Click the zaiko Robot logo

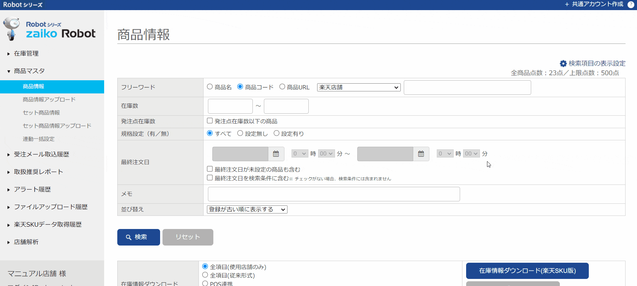pos(50,30)
